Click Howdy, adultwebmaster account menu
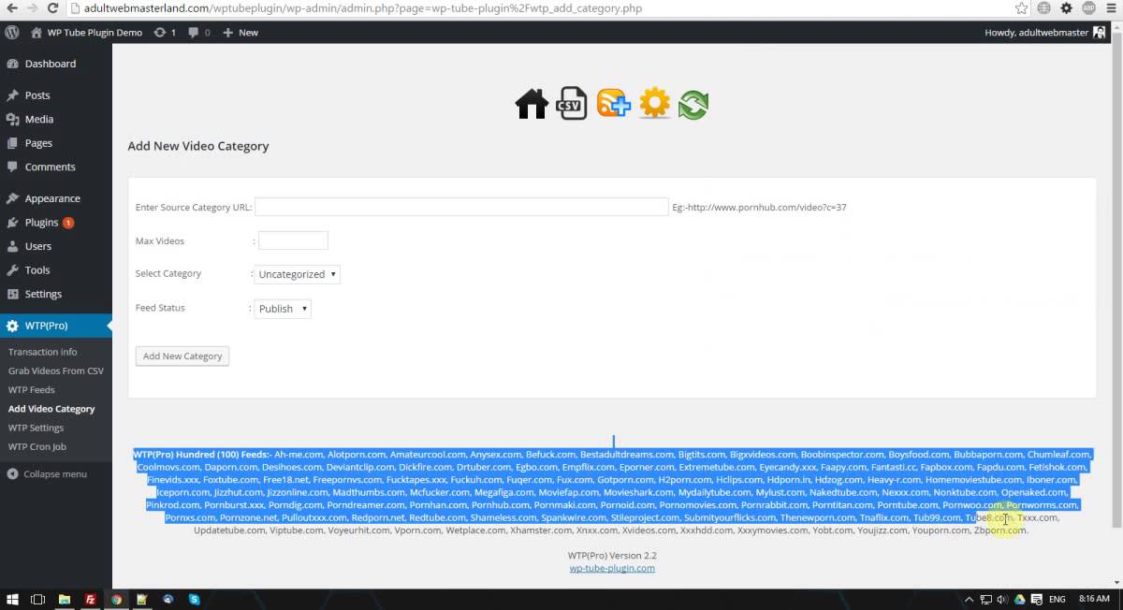Viewport: 1123px width, 610px height. click(x=1045, y=32)
